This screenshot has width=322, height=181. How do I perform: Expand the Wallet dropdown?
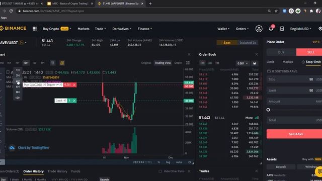coord(223,29)
